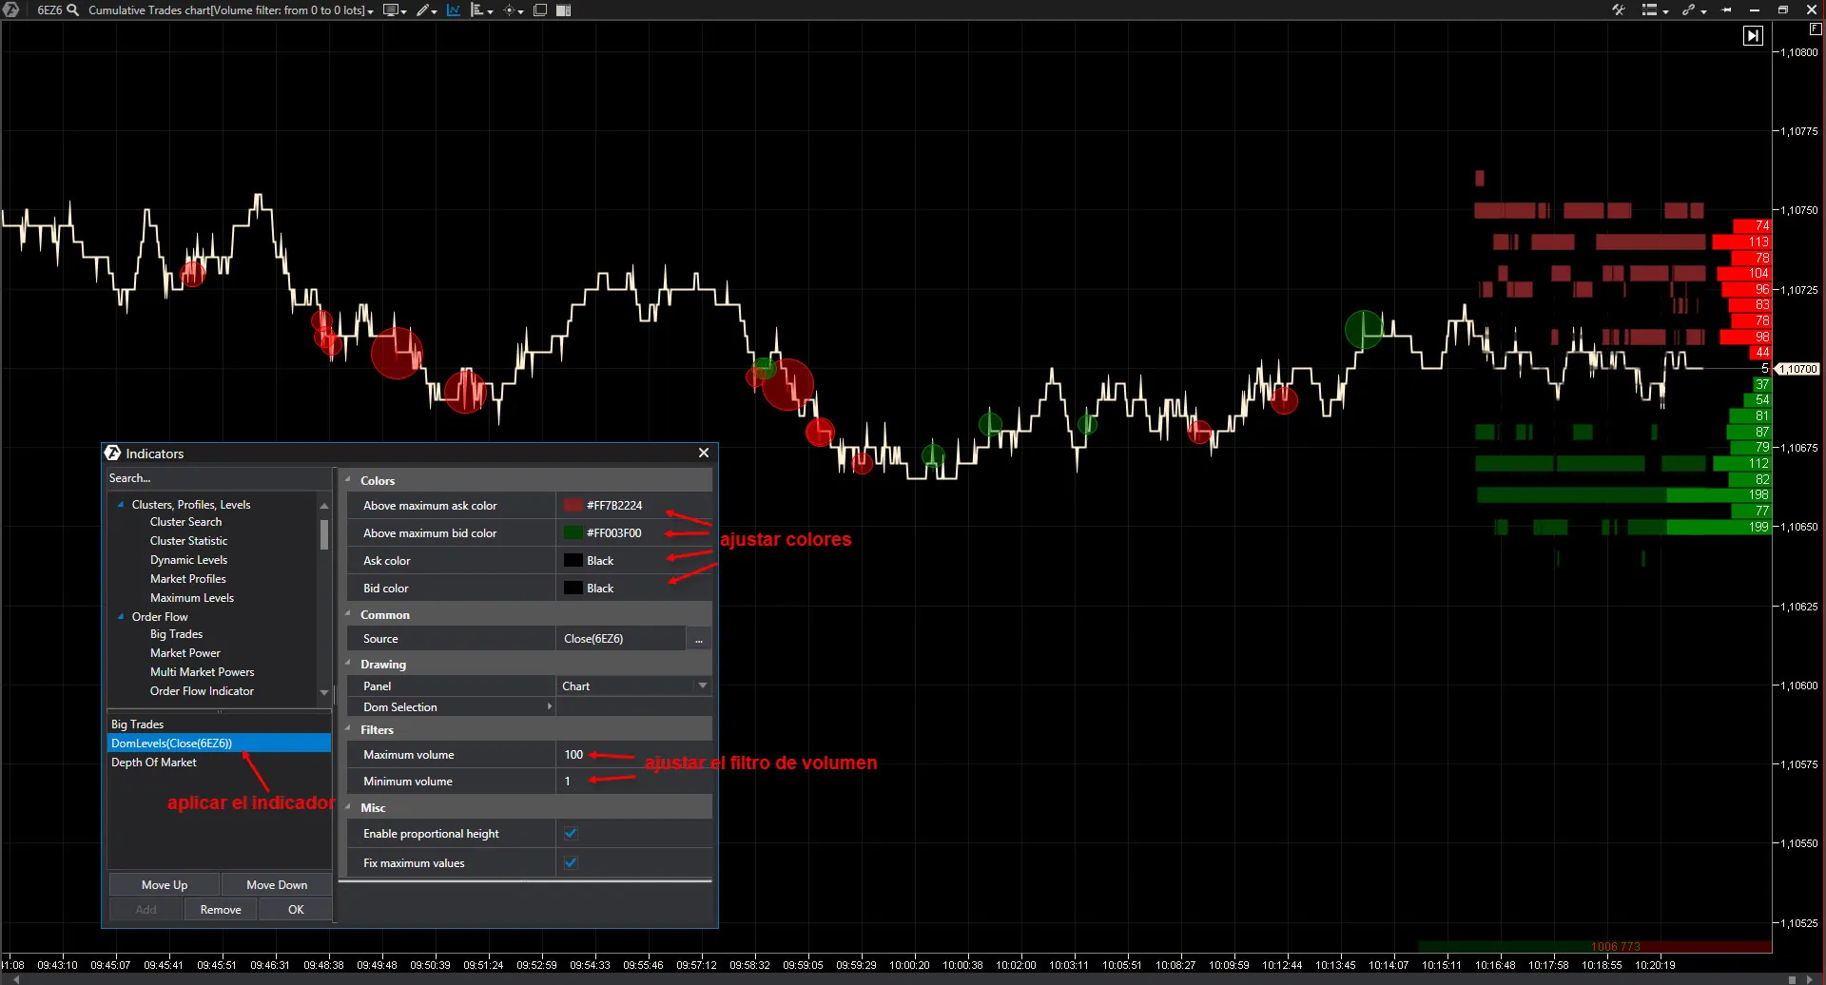Open the indicators chart icon (blue)
This screenshot has height=985, width=1826.
(454, 10)
